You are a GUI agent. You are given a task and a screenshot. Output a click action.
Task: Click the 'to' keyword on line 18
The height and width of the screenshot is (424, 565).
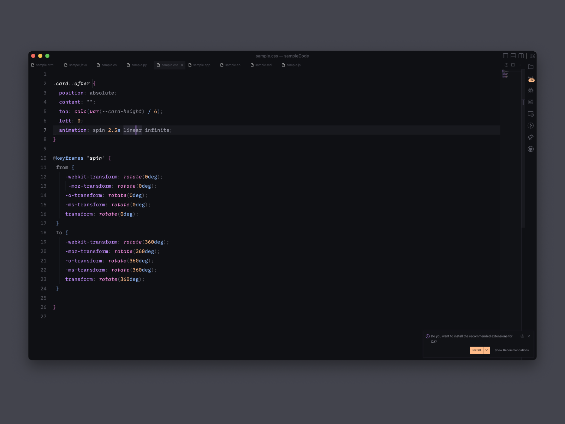tap(59, 232)
